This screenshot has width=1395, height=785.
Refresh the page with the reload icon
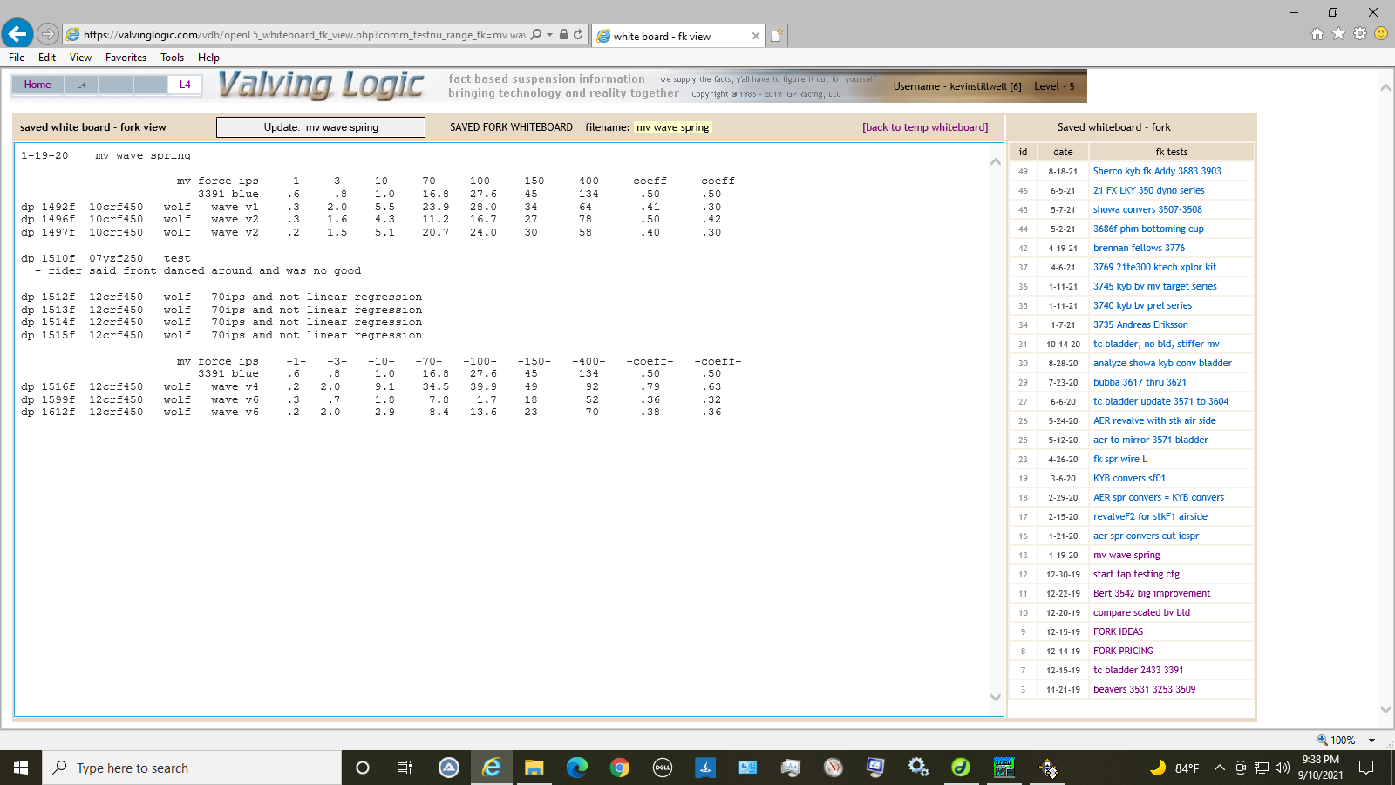coord(578,35)
